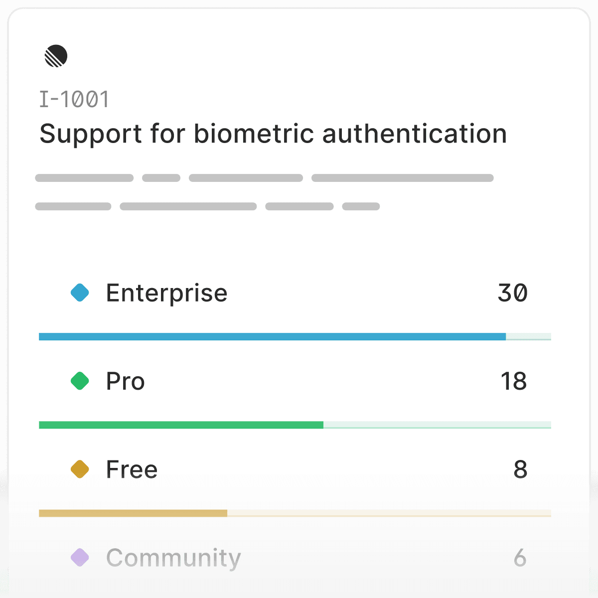
Task: Select the Community tier label
Action: coord(173,558)
